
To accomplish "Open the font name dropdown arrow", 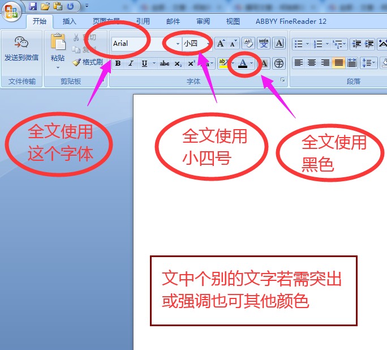I will 178,44.
